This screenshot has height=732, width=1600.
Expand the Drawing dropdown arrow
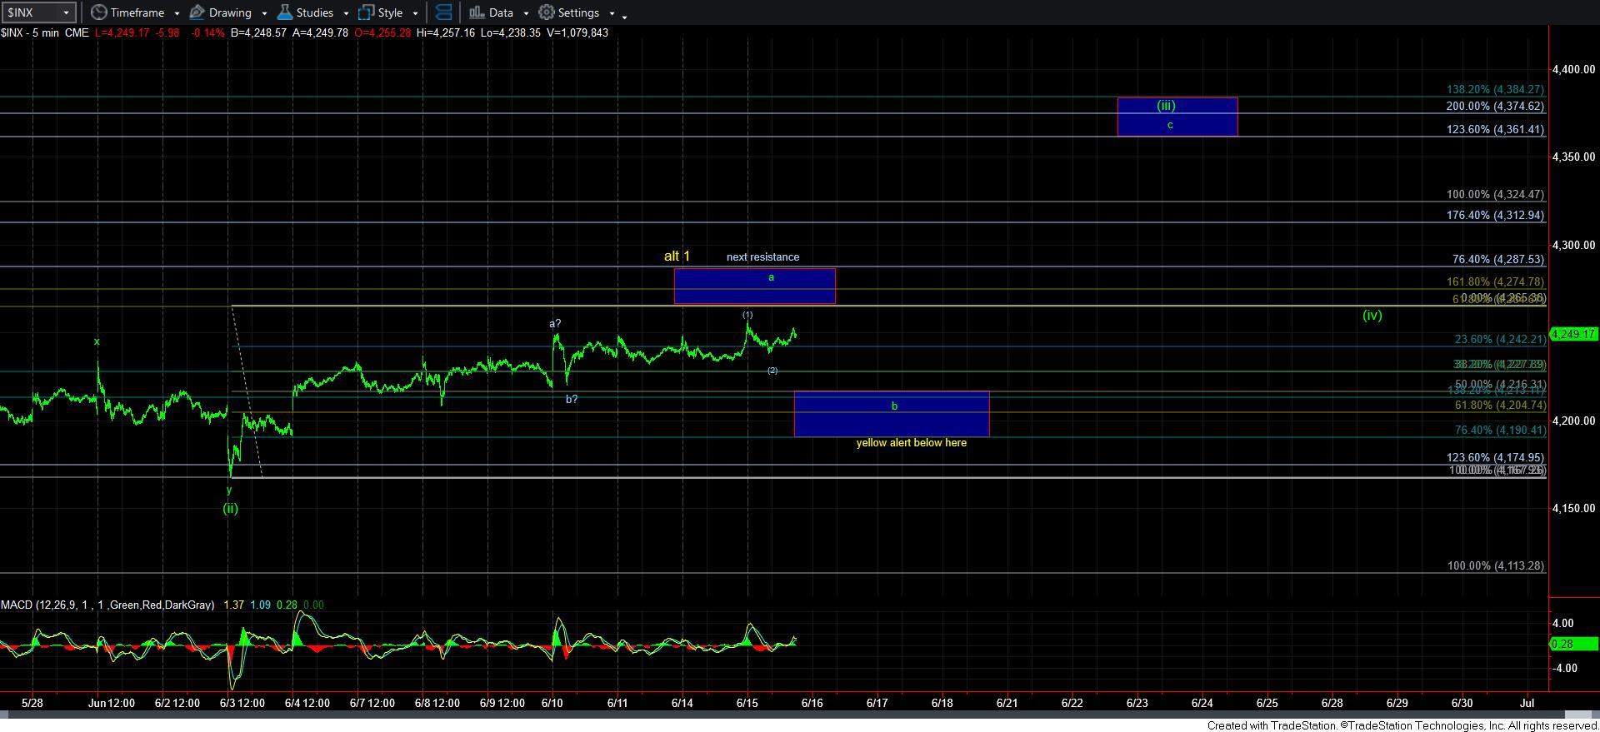coord(264,13)
